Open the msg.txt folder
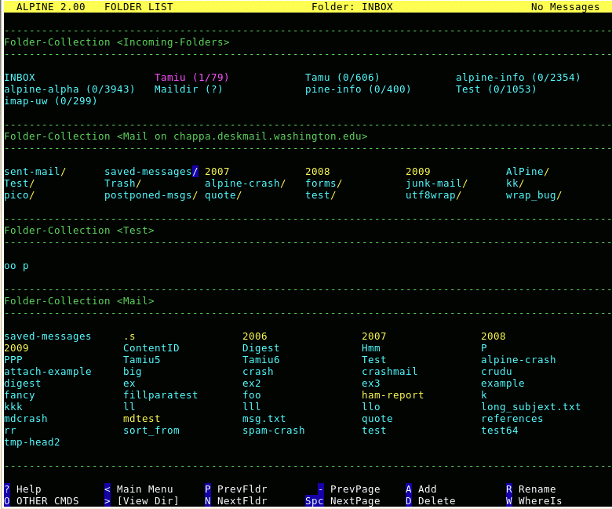Image resolution: width=612 pixels, height=509 pixels. coord(264,419)
